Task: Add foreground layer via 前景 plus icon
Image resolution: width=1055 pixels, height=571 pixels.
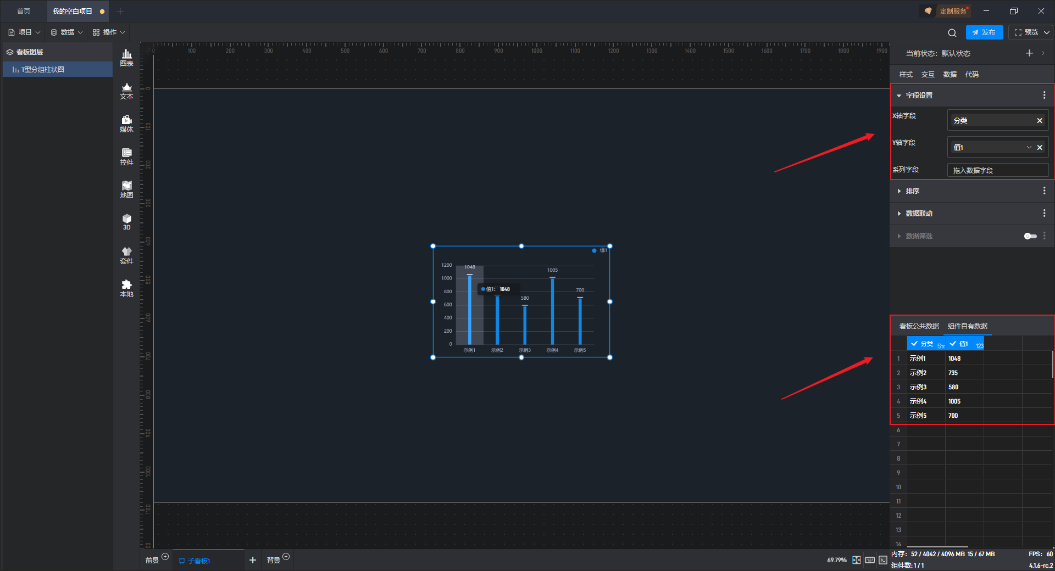Action: tap(165, 557)
